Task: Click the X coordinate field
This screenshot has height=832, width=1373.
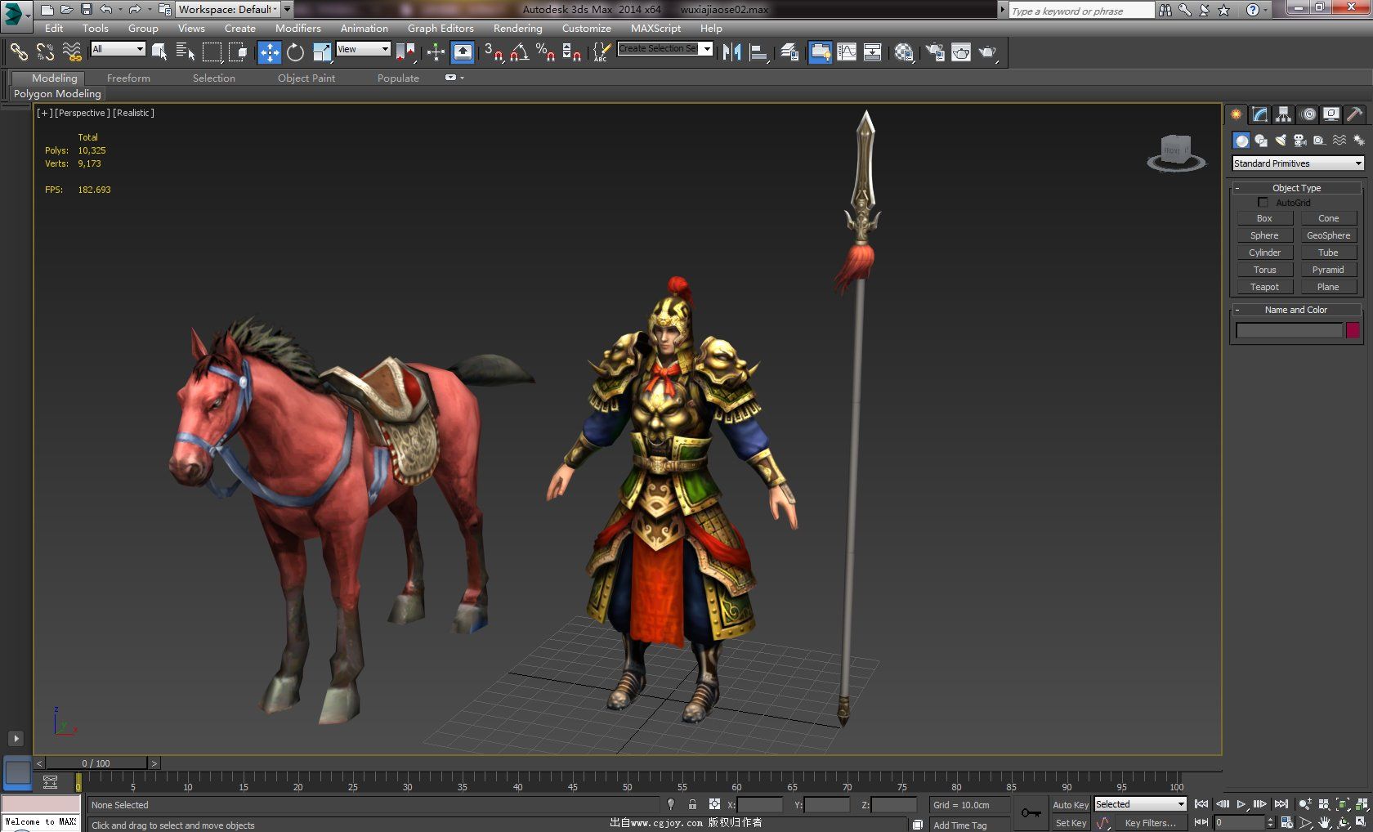Action: coord(760,805)
